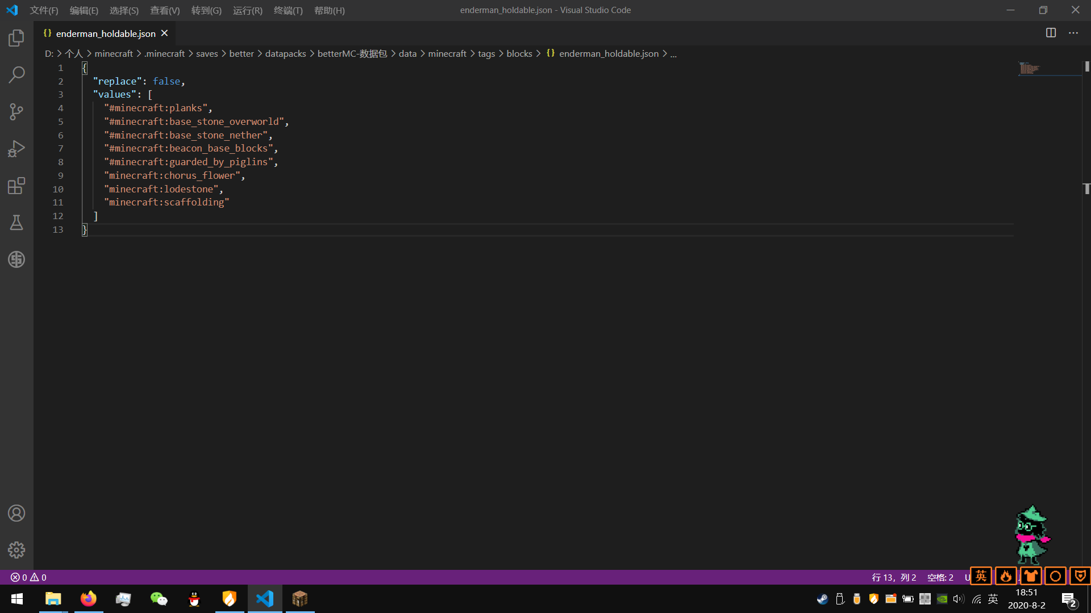Click the 行 13, 列 2 line position
Image resolution: width=1091 pixels, height=613 pixels.
[x=894, y=577]
